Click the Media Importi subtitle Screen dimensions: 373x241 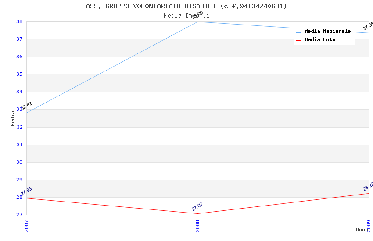pos(186,16)
